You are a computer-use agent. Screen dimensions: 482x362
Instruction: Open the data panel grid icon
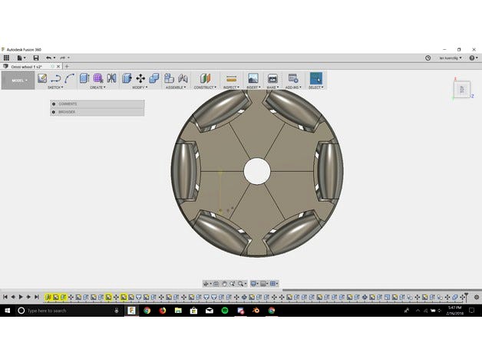(6, 58)
